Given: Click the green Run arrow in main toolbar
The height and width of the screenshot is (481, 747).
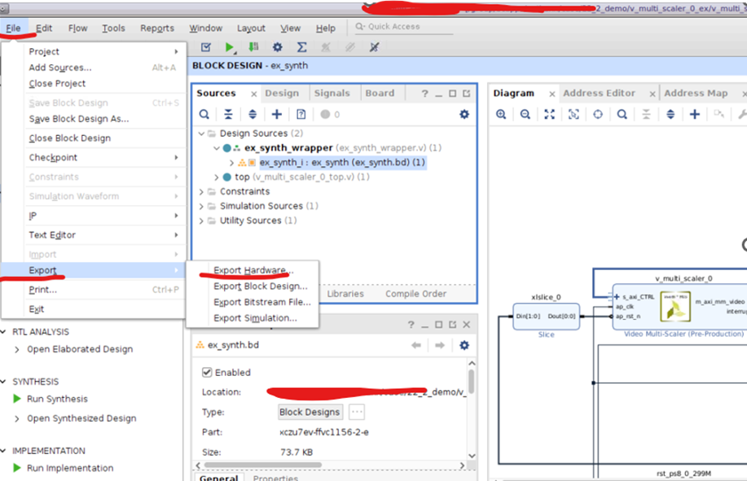Looking at the screenshot, I should tap(230, 48).
